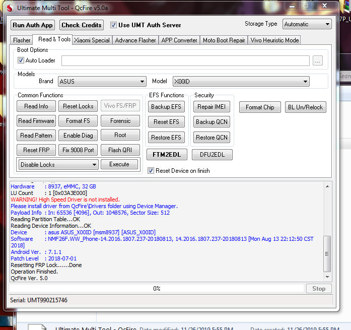This screenshot has height=330, width=351.
Task: Click the Read Info button
Action: pos(36,106)
